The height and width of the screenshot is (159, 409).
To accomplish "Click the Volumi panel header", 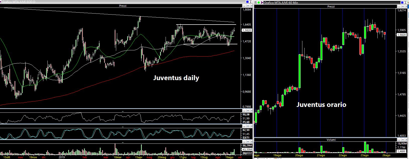I will [x=331, y=140].
